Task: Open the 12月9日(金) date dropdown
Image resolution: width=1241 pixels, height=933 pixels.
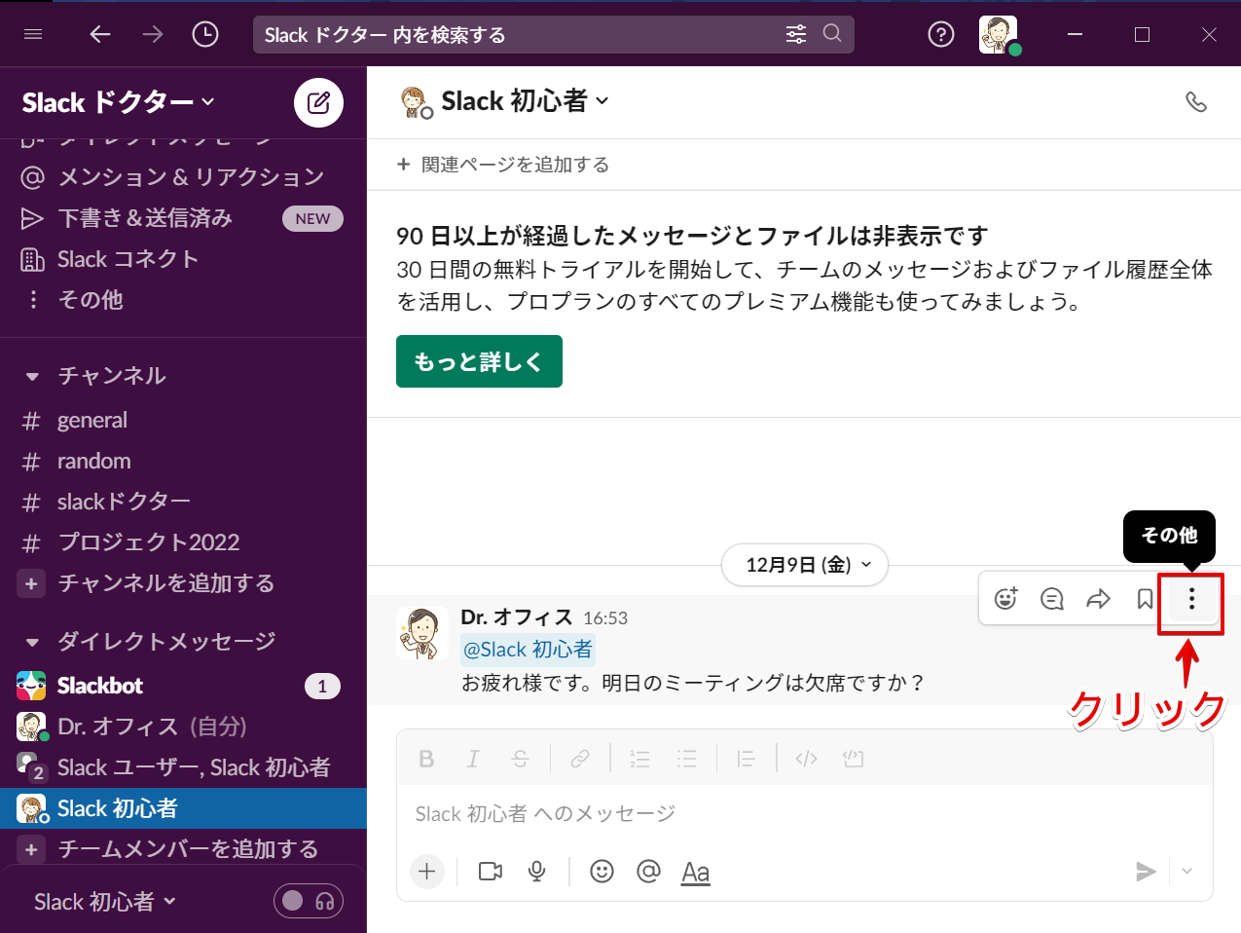Action: 804,565
